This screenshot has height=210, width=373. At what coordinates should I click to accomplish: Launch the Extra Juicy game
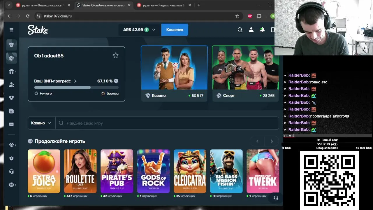point(44,171)
